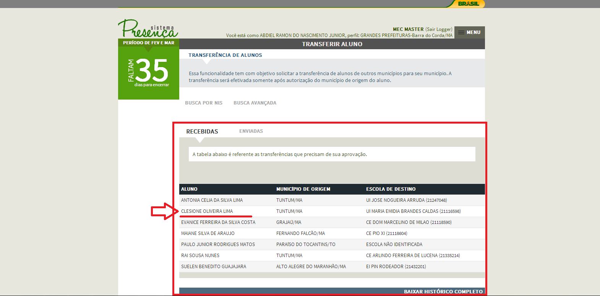600x296 pixels.
Task: Click the Sistema Presença logo
Action: pos(148,29)
